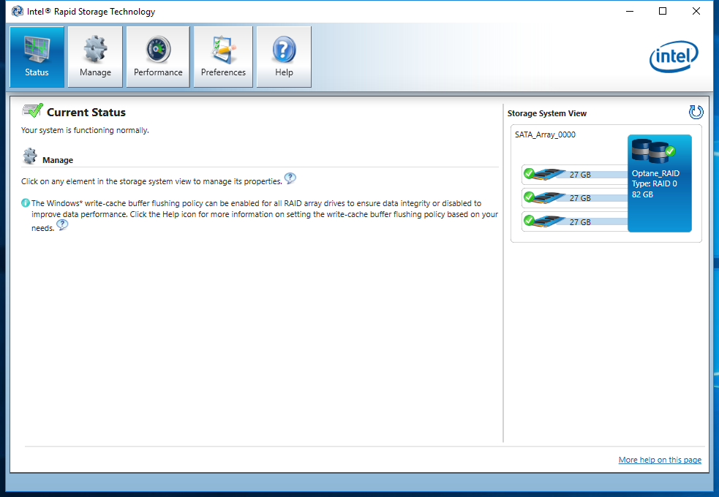Click the Intel logo
Viewport: 719px width, 497px height.
[x=674, y=57]
